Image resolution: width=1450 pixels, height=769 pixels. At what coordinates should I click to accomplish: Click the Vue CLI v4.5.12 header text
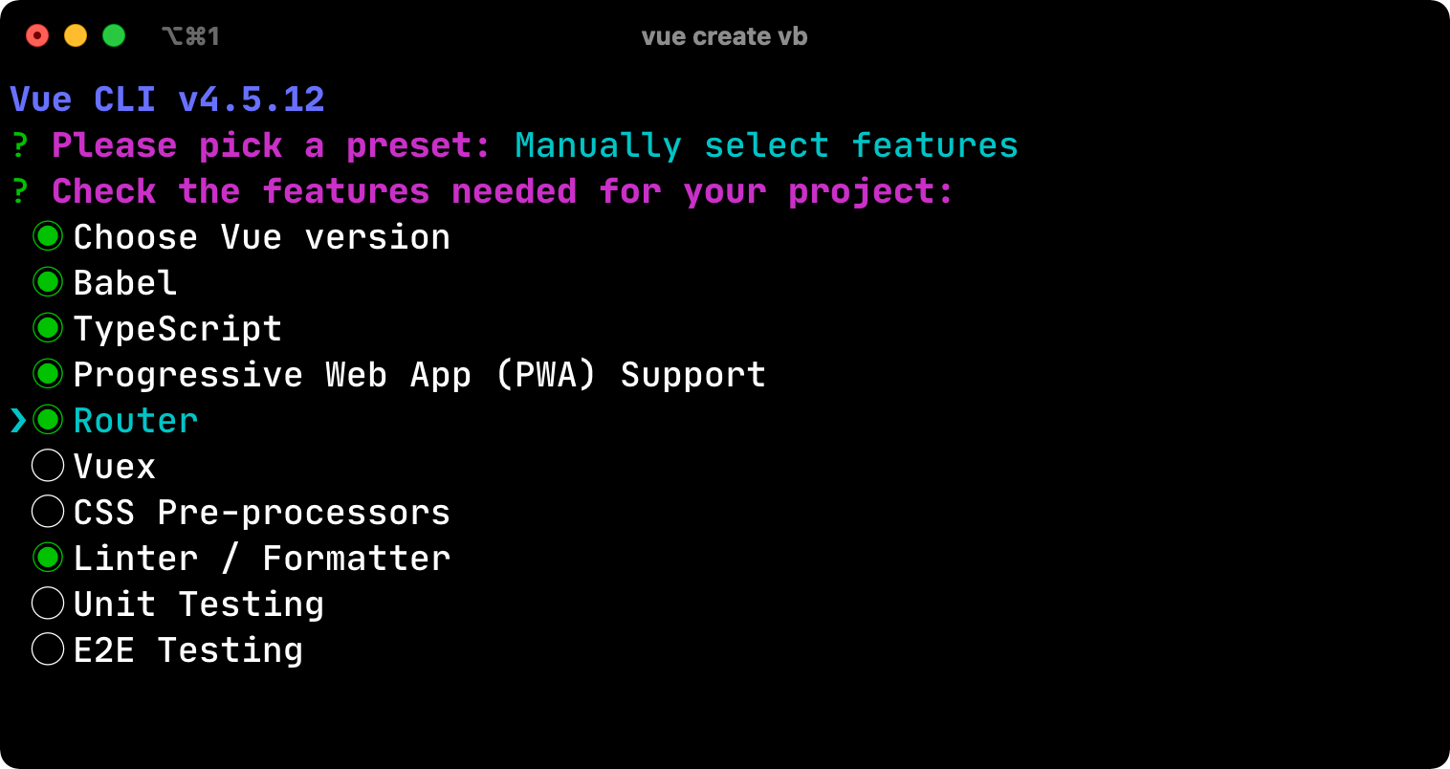(167, 99)
